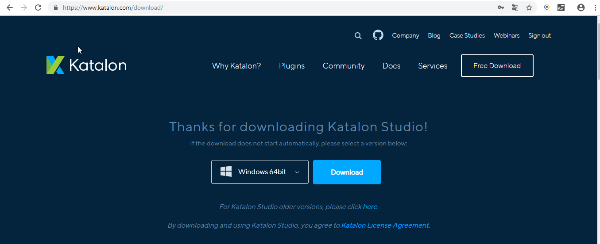Screen dimensions: 600x244
Task: Go back to the previous page
Action: tap(10, 8)
